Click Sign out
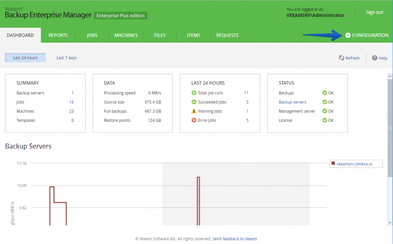The height and width of the screenshot is (244, 393). pos(375,12)
